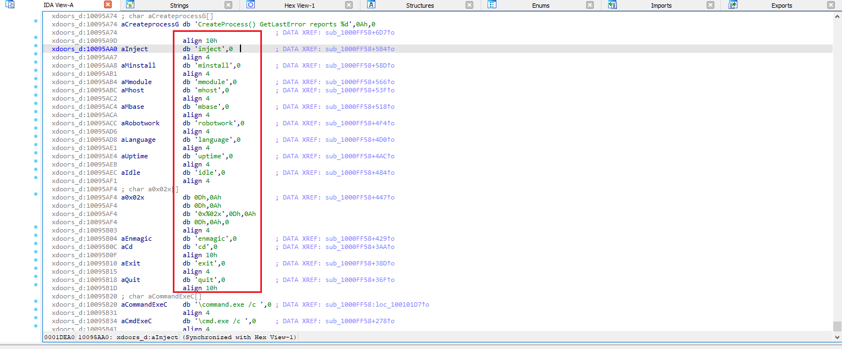Click the Enums tab icon
The width and height of the screenshot is (842, 349).
(492, 5)
